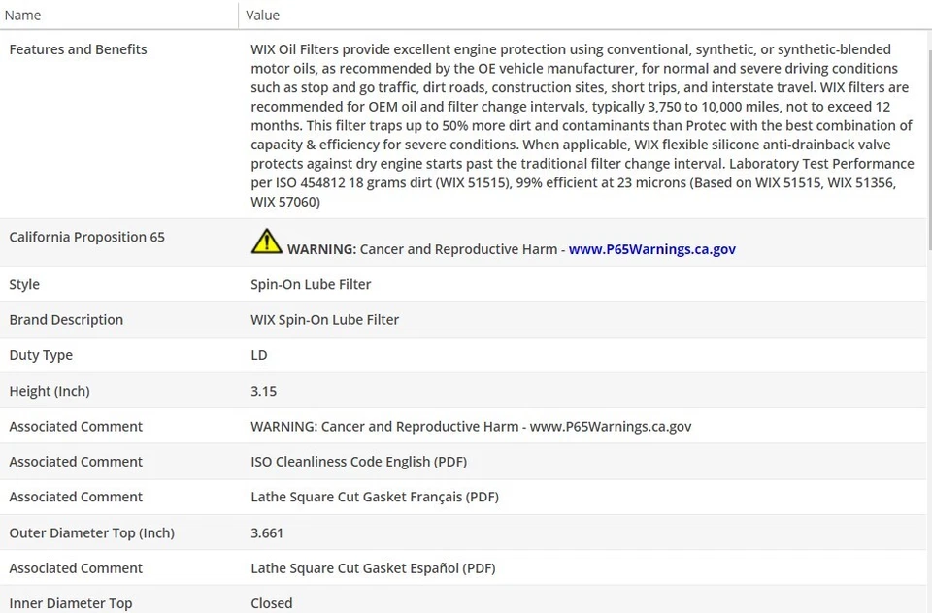
Task: Click the Inner Diameter Top label
Action: click(x=70, y=603)
